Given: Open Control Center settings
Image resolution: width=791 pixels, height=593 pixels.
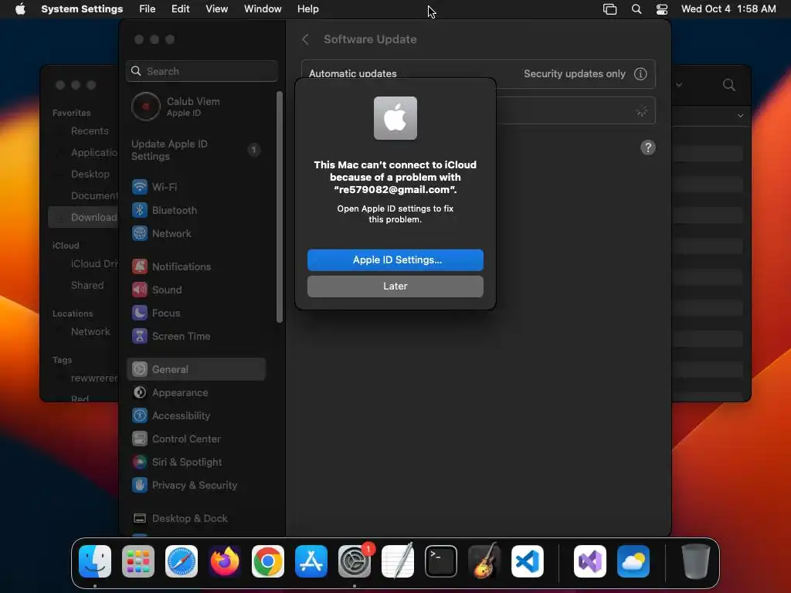Looking at the screenshot, I should [195, 439].
